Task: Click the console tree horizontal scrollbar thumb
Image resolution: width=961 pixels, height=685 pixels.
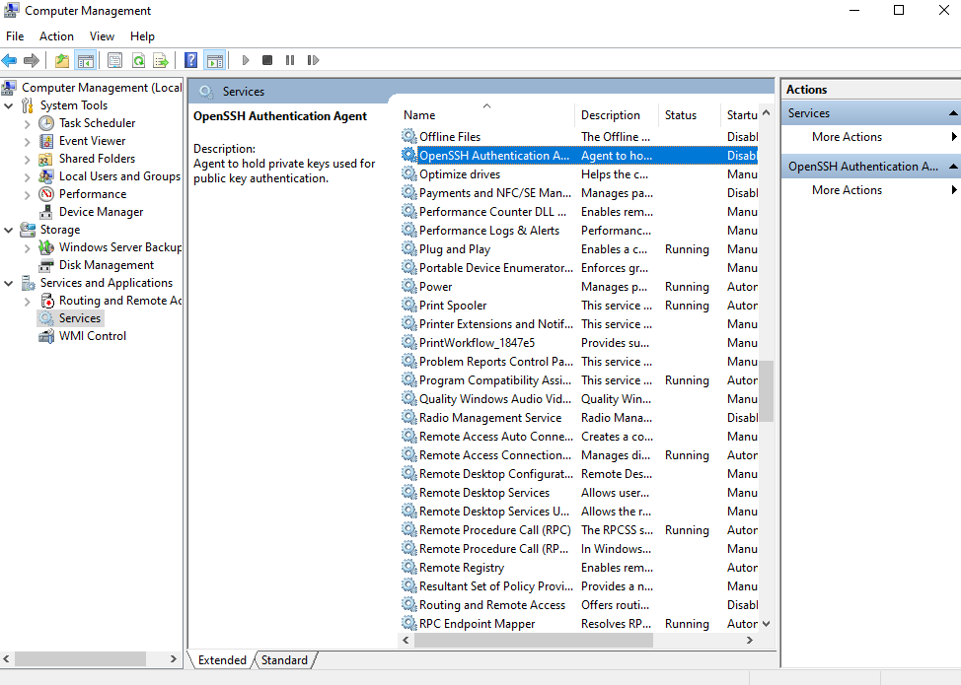Action: (80, 659)
